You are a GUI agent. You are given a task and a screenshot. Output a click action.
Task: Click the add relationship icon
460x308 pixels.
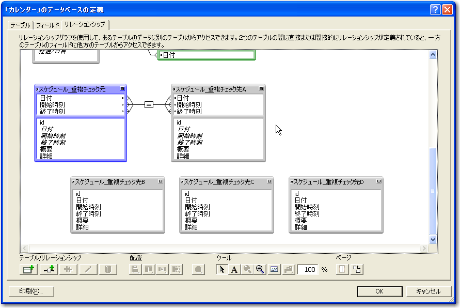47,269
